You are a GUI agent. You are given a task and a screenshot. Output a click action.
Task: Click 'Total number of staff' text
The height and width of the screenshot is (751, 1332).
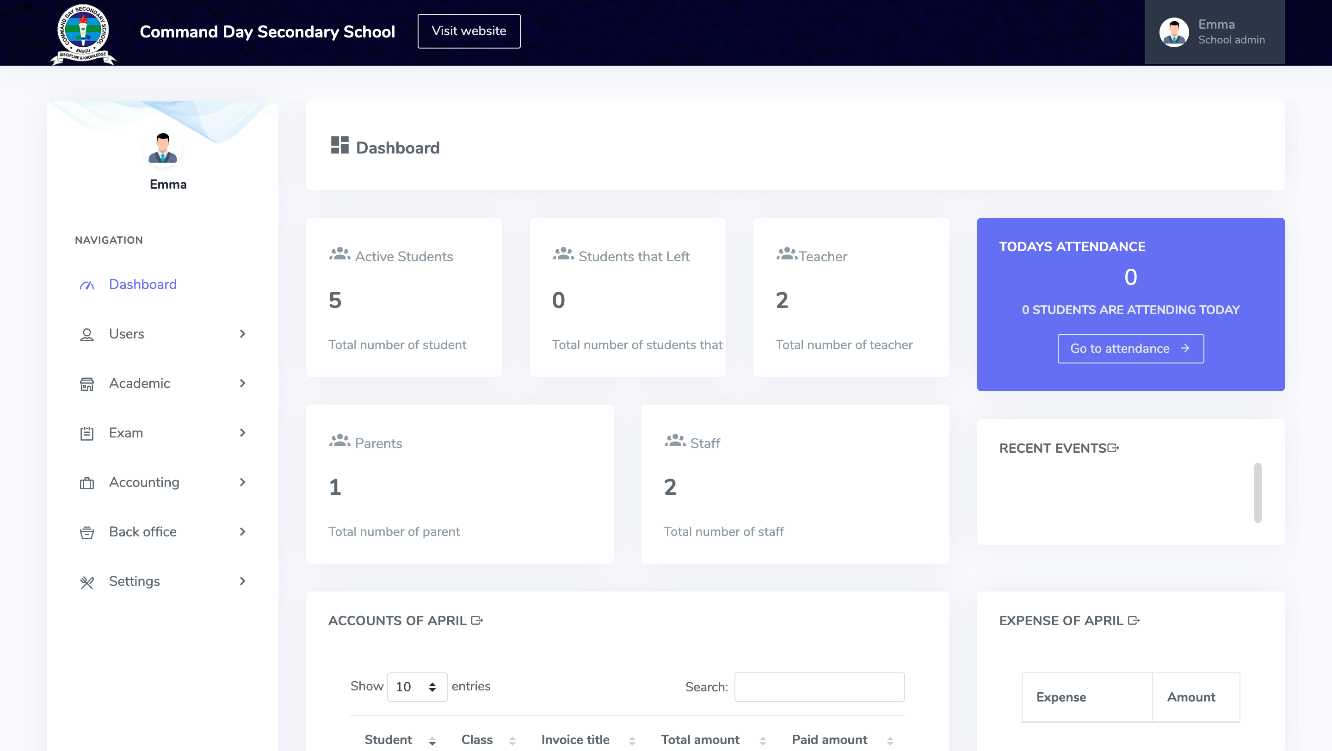pos(723,531)
